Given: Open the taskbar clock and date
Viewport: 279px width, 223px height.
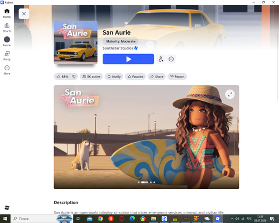Looking at the screenshot, I should (x=260, y=219).
